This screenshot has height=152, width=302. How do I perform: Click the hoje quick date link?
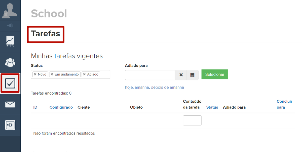(129, 87)
